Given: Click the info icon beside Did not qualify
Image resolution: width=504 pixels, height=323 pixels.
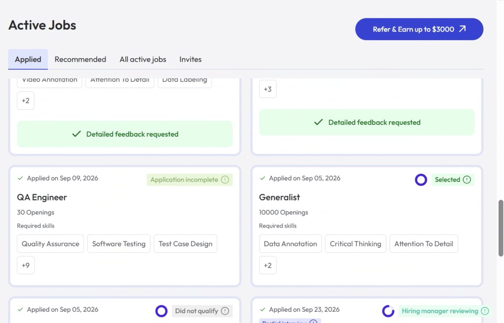Looking at the screenshot, I should pyautogui.click(x=225, y=311).
